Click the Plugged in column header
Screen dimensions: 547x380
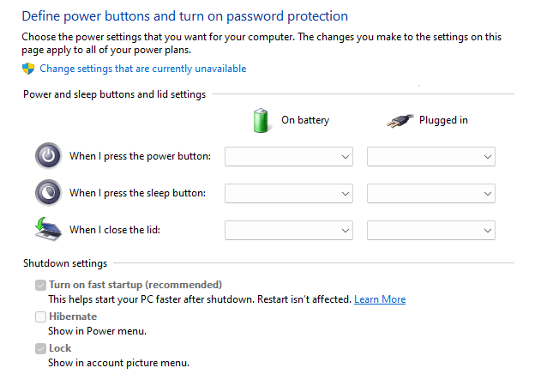pyautogui.click(x=443, y=120)
